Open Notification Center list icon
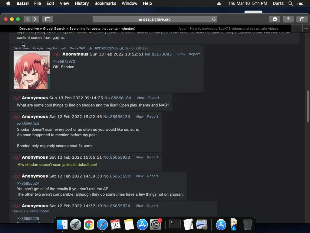 click(x=300, y=3)
